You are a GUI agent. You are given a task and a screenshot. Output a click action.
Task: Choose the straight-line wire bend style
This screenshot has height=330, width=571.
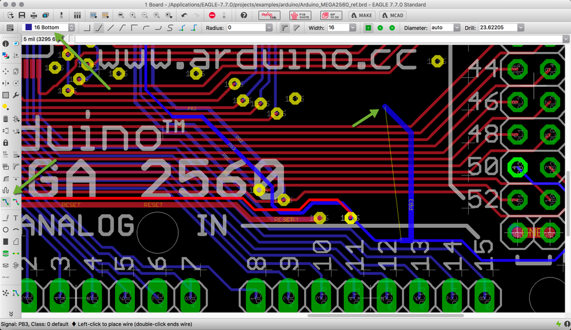[x=111, y=27]
